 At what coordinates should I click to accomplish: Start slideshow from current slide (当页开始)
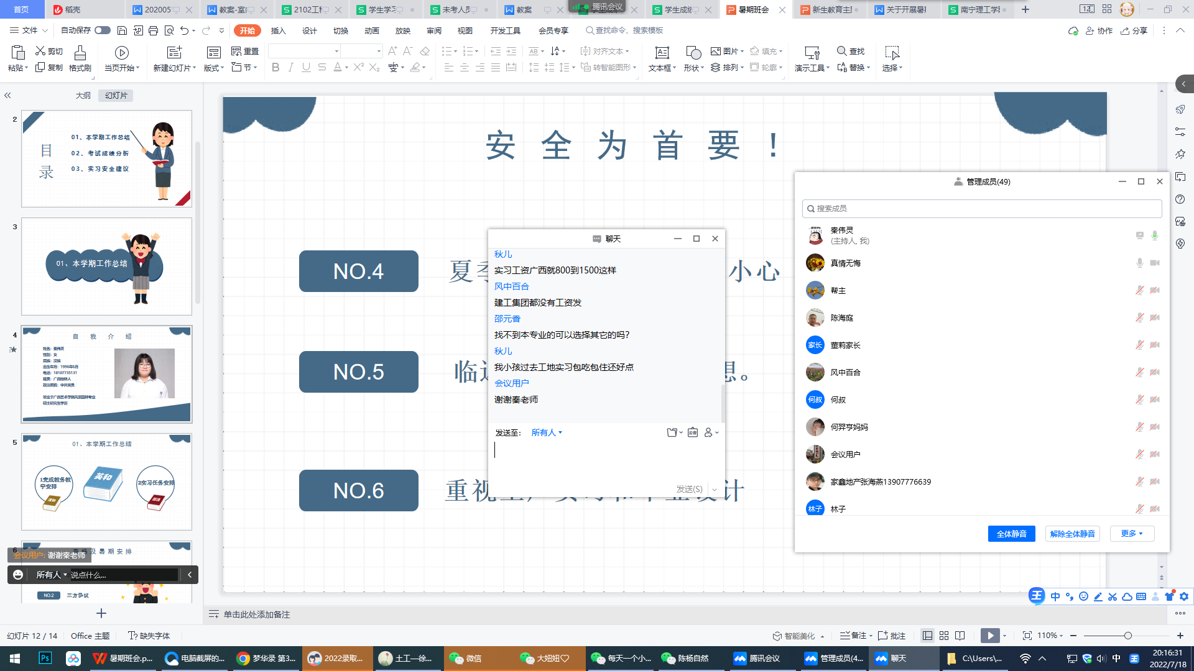(x=122, y=53)
